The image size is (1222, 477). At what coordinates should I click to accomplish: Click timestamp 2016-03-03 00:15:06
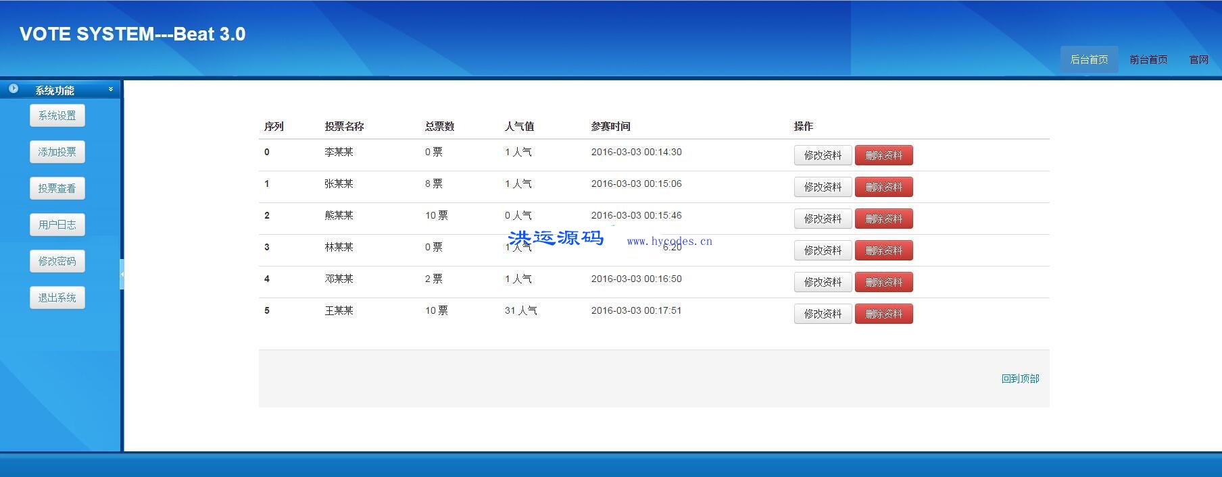(637, 184)
